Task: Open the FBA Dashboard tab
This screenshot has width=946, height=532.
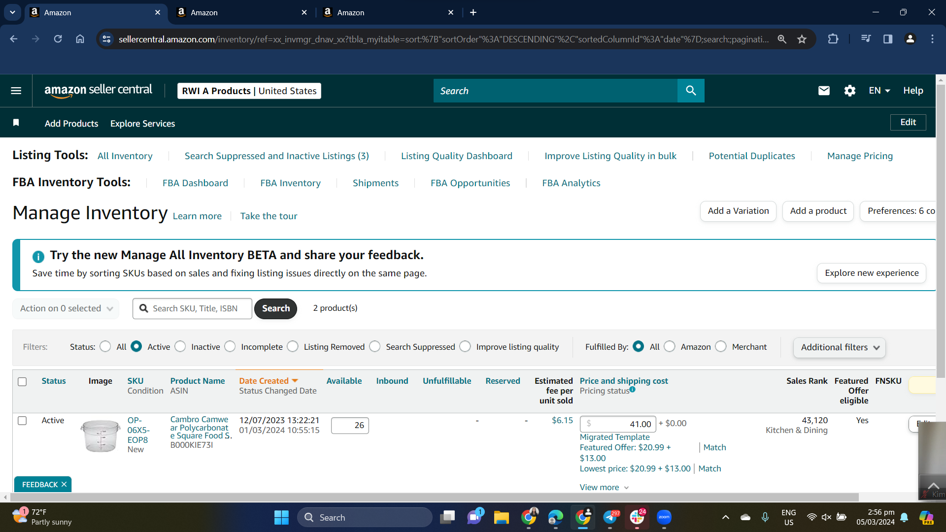Action: point(195,183)
